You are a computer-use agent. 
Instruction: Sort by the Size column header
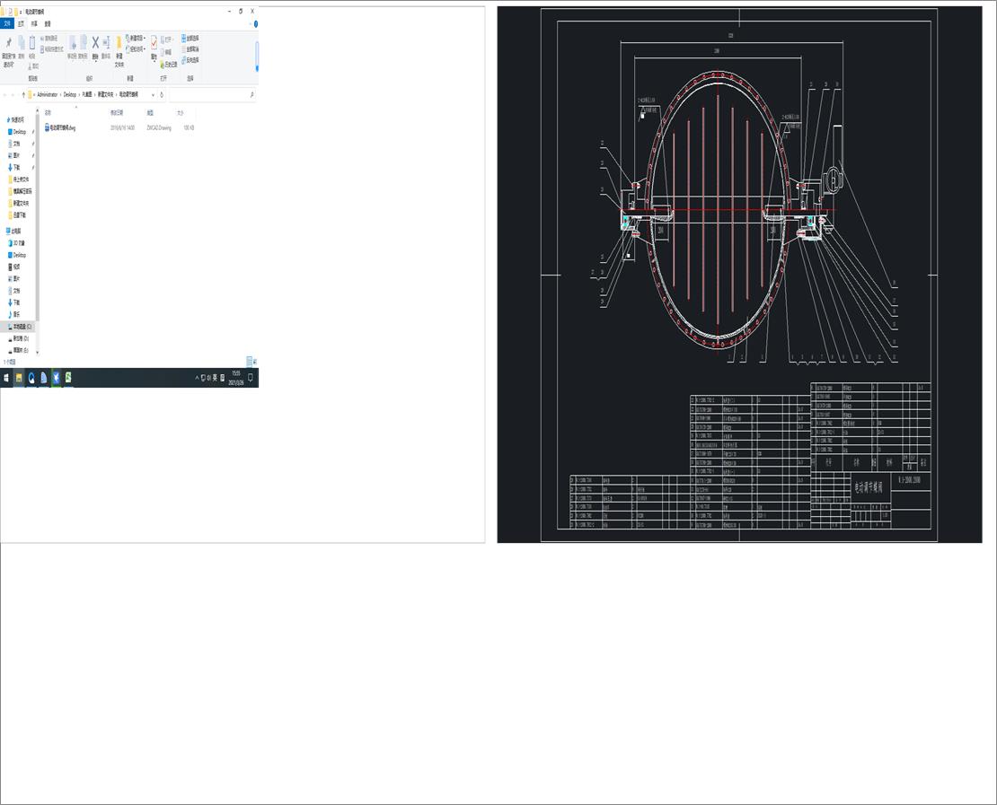[180, 112]
